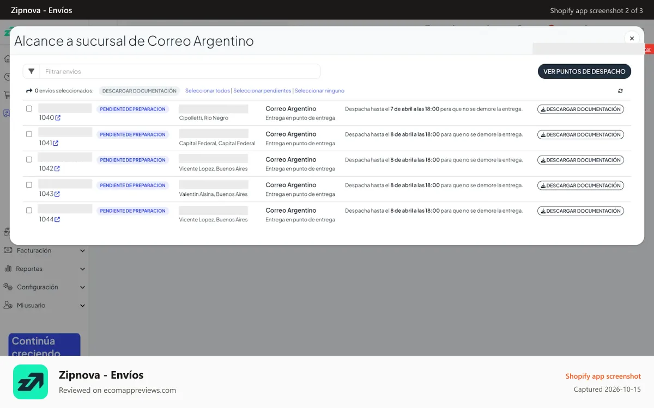The width and height of the screenshot is (654, 408).
Task: Tick the checkbox for order 1040
Action: [29, 109]
